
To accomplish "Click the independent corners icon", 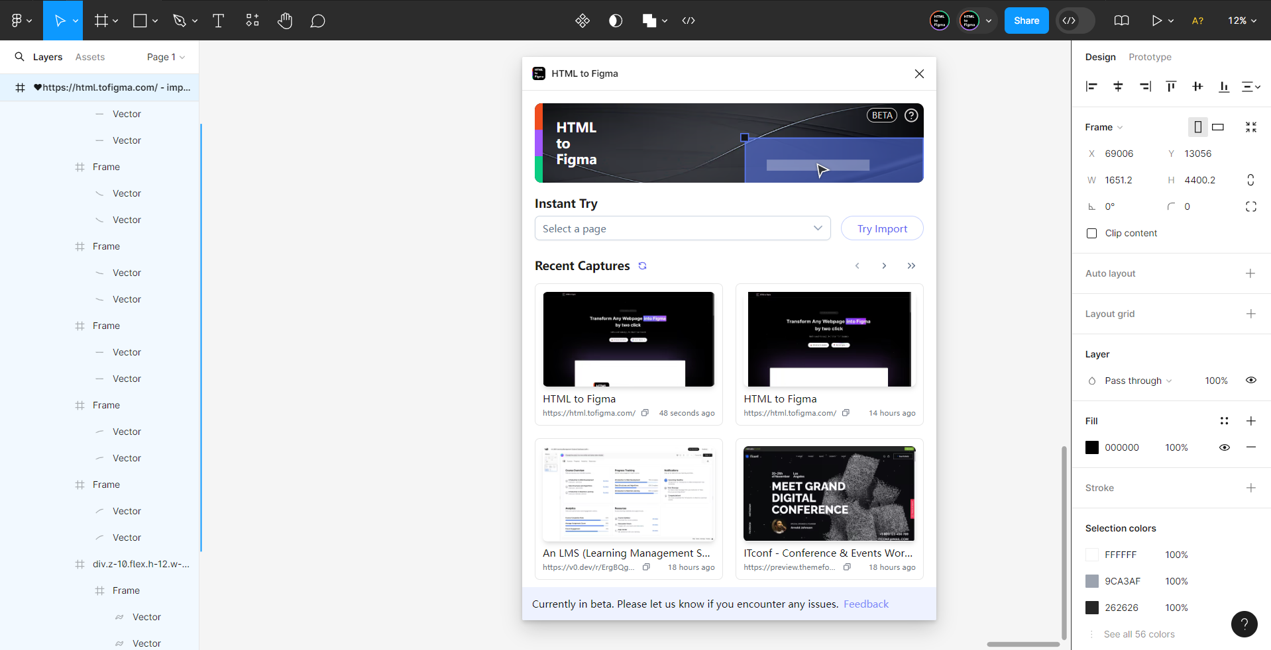I will [1250, 207].
